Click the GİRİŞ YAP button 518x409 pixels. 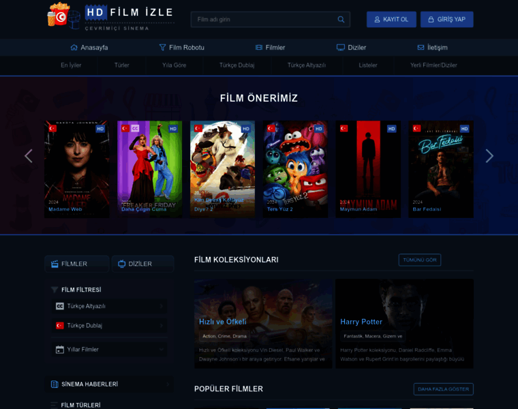(x=447, y=20)
